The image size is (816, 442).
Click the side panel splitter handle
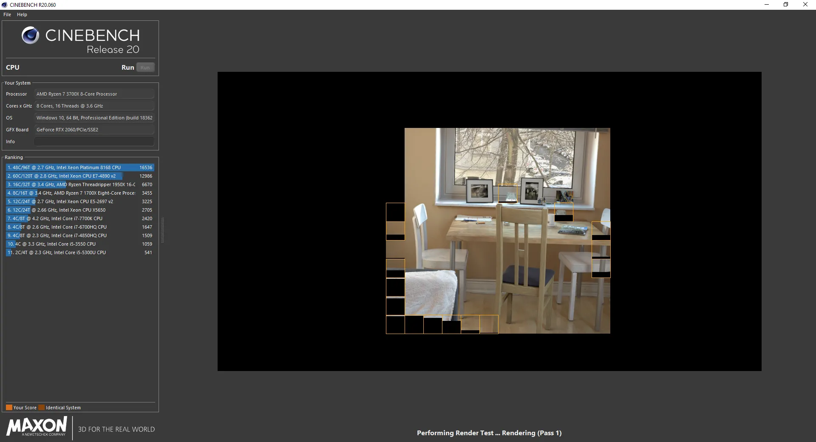pos(162,230)
